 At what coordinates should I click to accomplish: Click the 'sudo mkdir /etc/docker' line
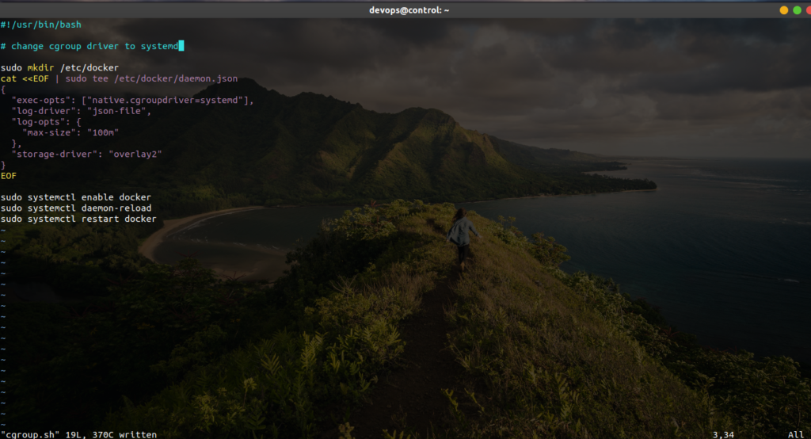[59, 68]
